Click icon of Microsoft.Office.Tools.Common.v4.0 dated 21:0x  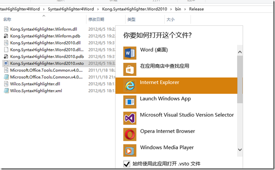point(6,77)
